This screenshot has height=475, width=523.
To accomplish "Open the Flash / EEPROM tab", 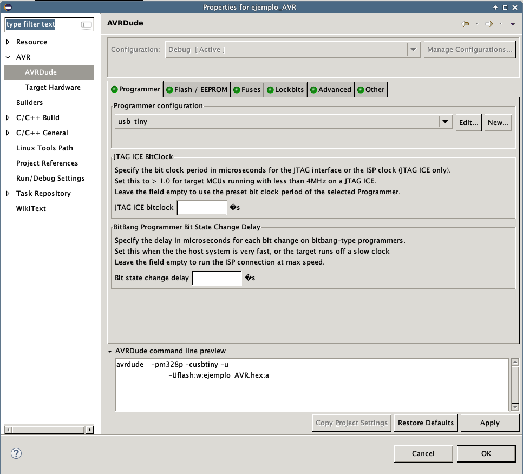I will click(x=197, y=90).
